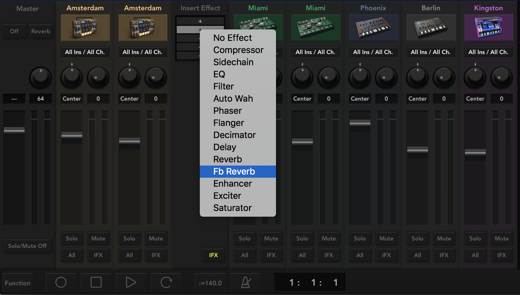
Task: Open the second Amsterdam boombox gadget thumbnail
Action: point(143,28)
